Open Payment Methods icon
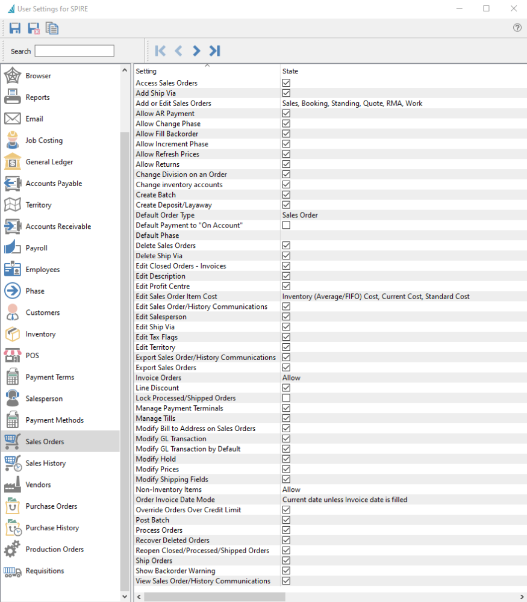Image resolution: width=527 pixels, height=602 pixels. click(x=12, y=420)
